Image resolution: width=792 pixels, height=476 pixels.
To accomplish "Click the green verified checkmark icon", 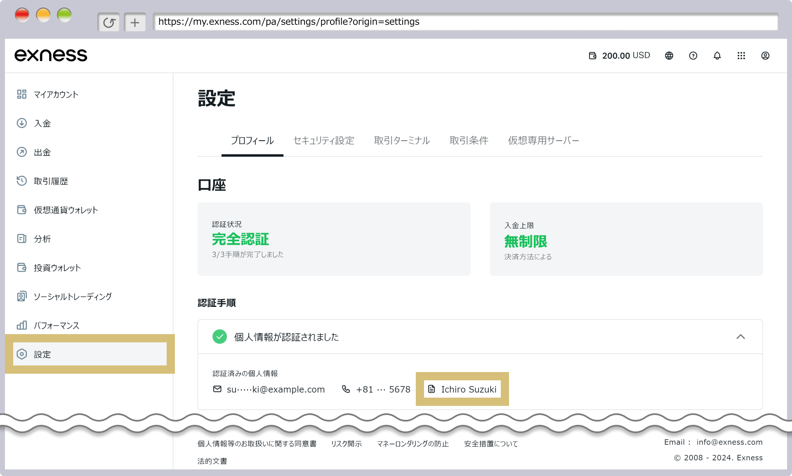I will pos(220,337).
